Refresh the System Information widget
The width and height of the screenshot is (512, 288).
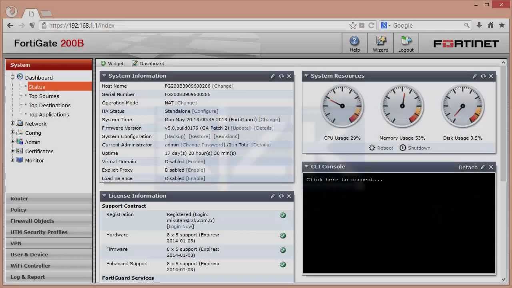click(281, 76)
